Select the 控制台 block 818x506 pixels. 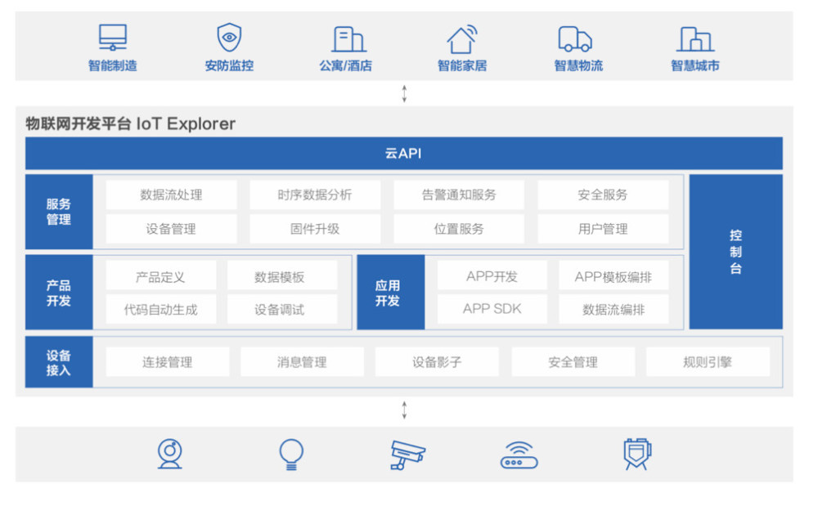735,252
